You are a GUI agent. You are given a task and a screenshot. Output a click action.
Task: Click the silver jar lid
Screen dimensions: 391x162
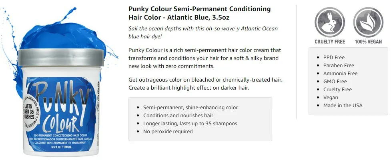(61, 57)
